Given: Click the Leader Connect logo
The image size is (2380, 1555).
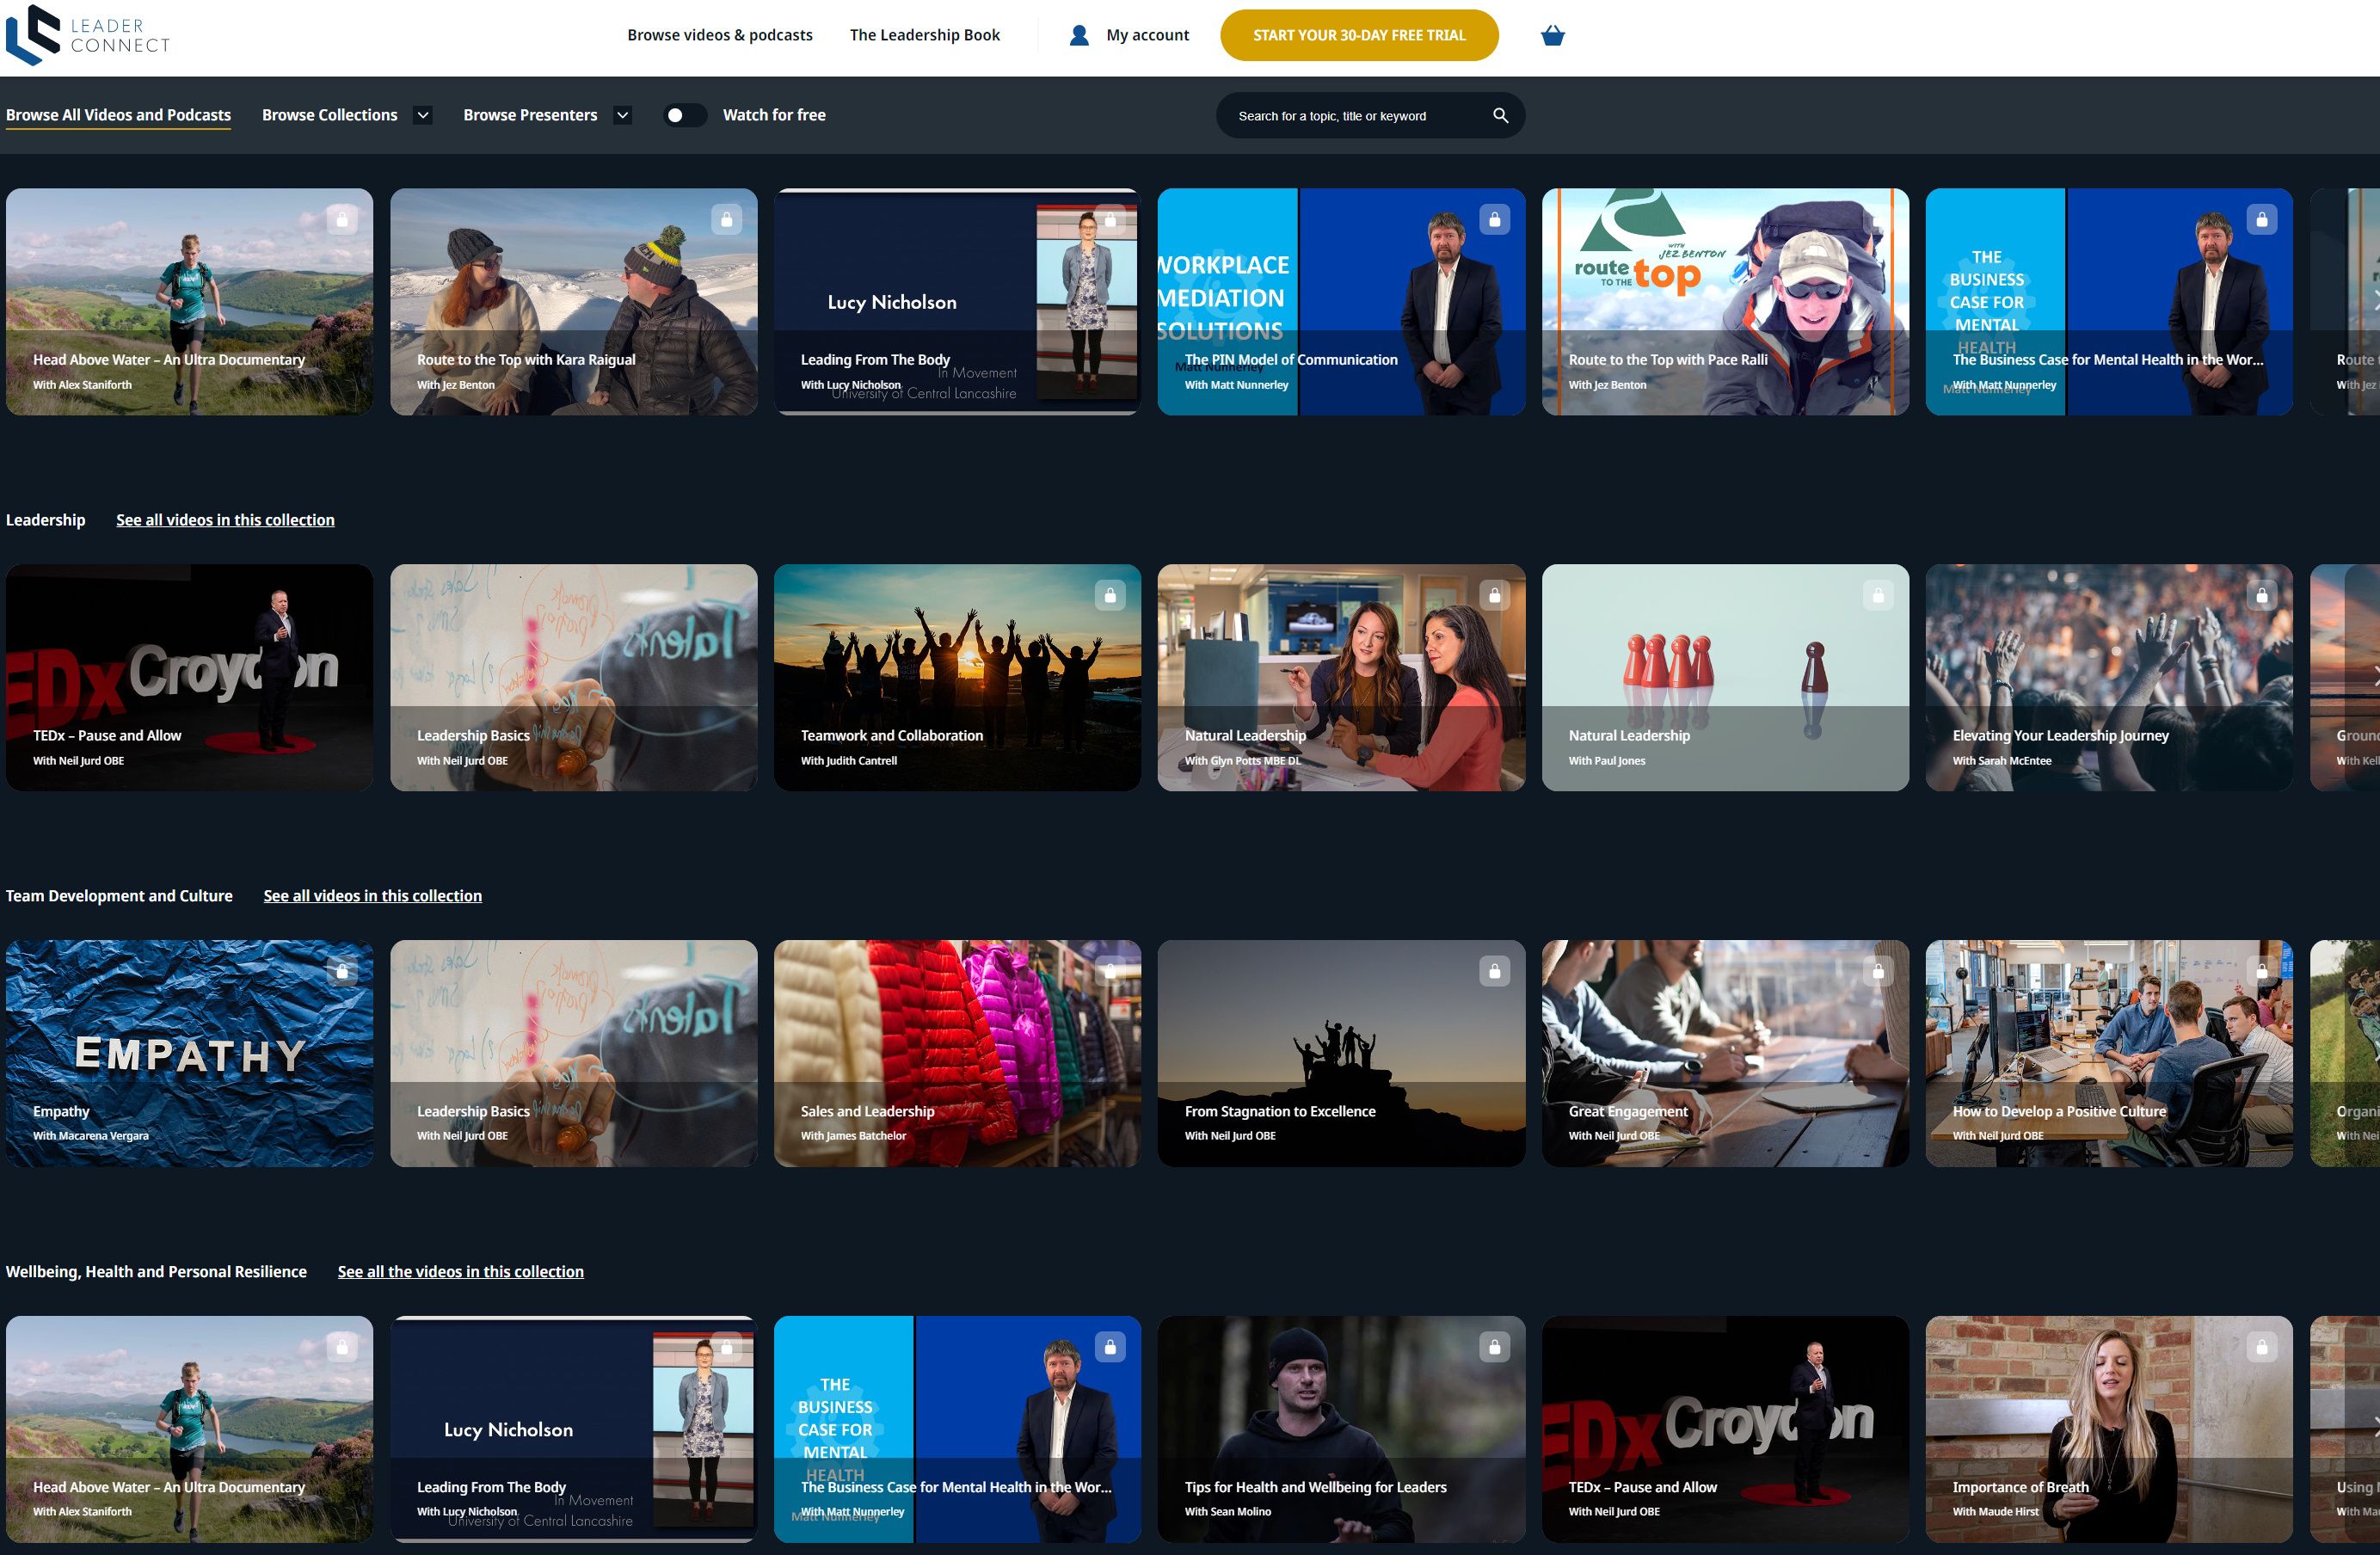Looking at the screenshot, I should click(x=88, y=35).
